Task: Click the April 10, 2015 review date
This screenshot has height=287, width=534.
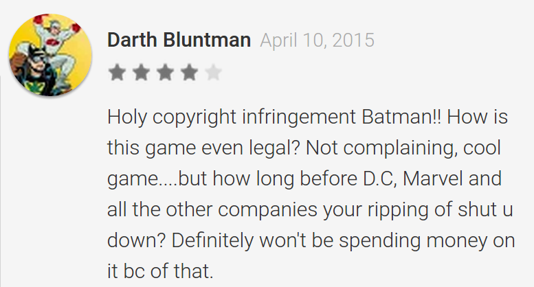Action: pyautogui.click(x=317, y=40)
